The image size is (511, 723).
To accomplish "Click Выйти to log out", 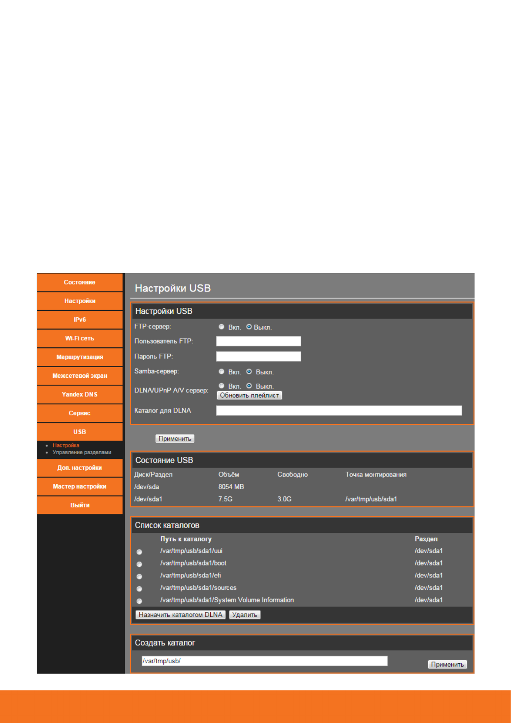I will click(x=80, y=505).
